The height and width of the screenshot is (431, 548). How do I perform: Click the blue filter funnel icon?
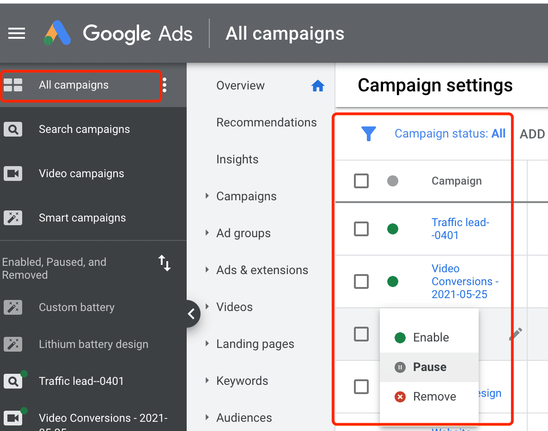(x=368, y=134)
